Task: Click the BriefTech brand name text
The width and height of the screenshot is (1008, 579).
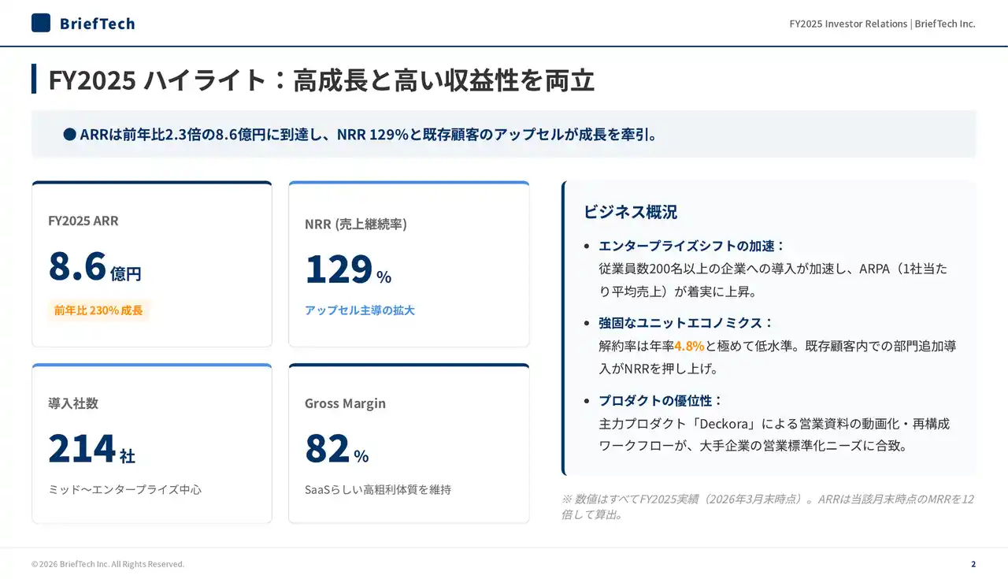Action: pyautogui.click(x=97, y=24)
